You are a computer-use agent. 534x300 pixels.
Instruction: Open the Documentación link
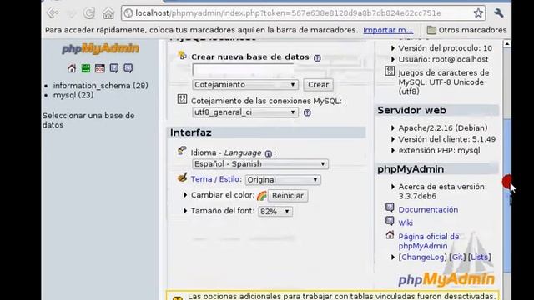click(x=428, y=209)
